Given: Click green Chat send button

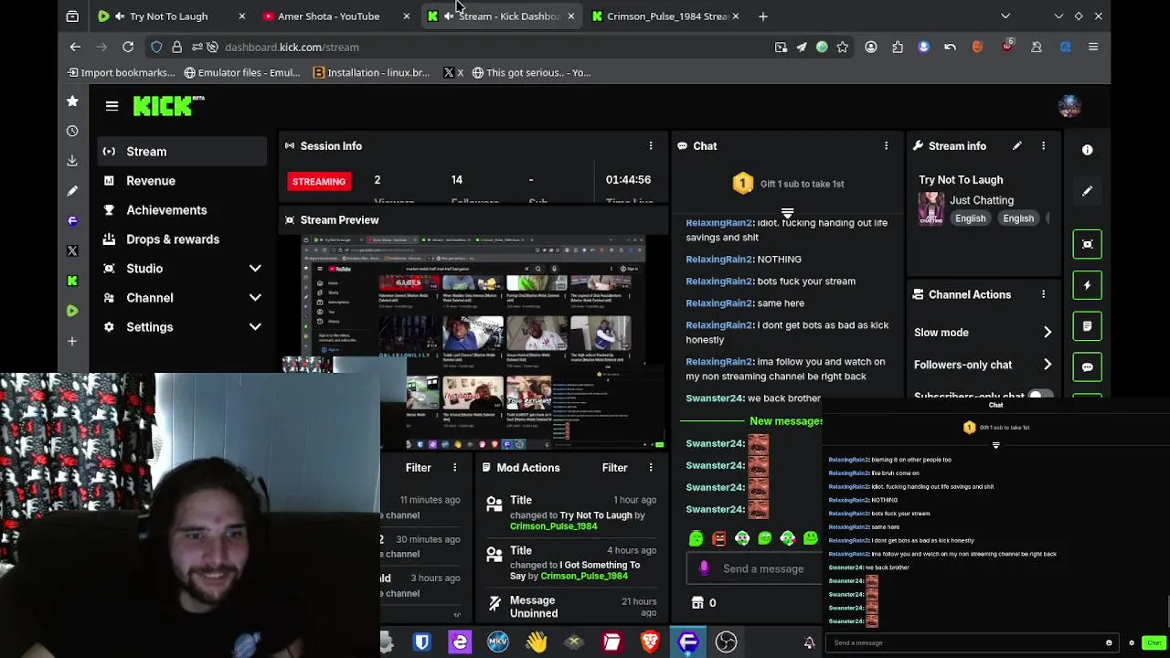Looking at the screenshot, I should pyautogui.click(x=1154, y=642).
